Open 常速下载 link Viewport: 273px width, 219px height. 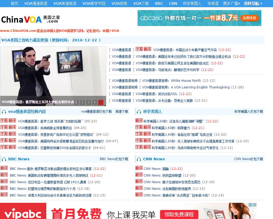[122, 111]
